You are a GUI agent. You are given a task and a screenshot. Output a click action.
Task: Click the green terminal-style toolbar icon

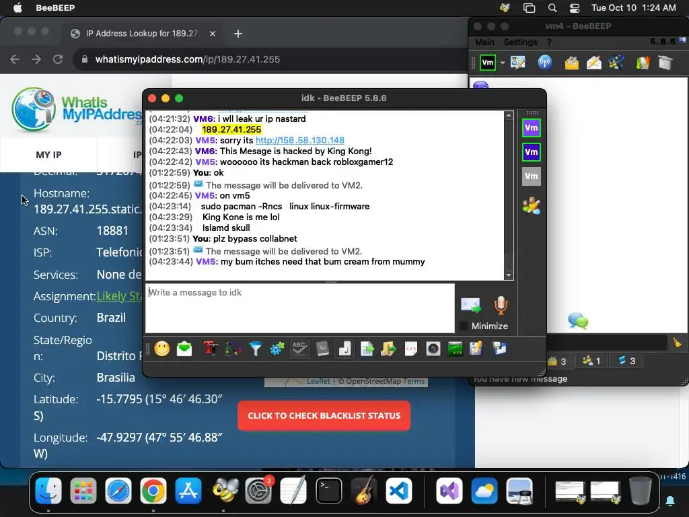coord(455,349)
